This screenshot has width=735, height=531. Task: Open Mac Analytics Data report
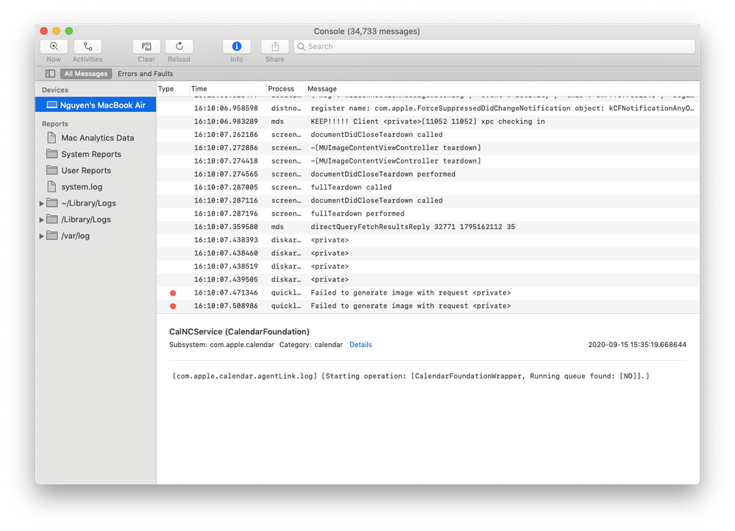pyautogui.click(x=98, y=138)
